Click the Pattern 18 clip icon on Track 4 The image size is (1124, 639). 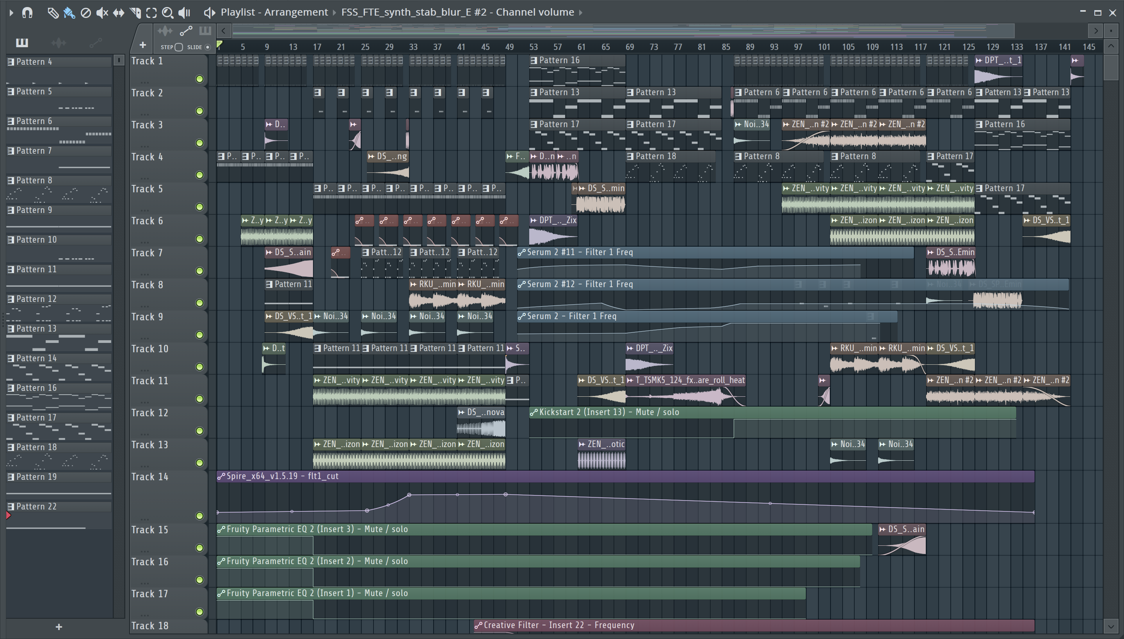click(630, 157)
